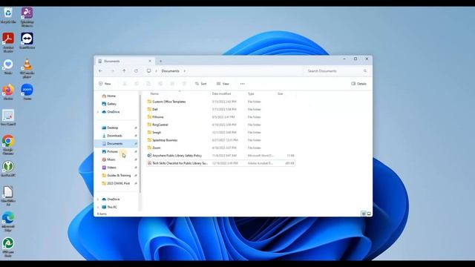Select the Firefox desktop icon
475x267 pixels.
[8, 92]
